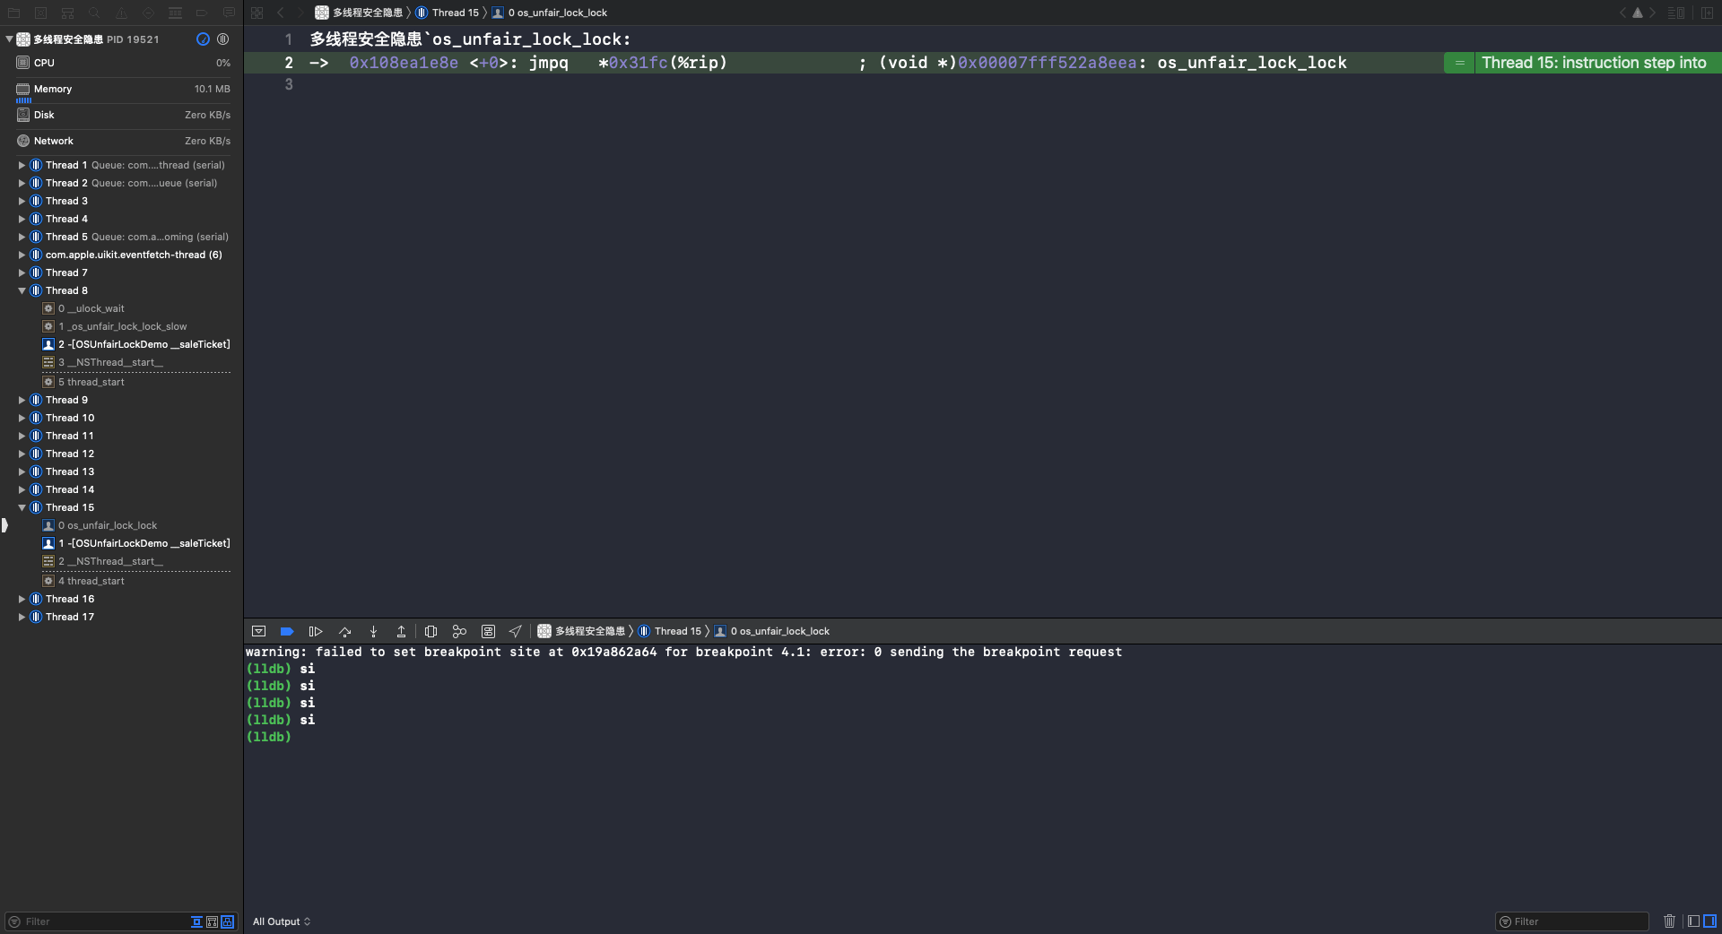1722x934 pixels.
Task: Go forward in editor history
Action: click(300, 13)
